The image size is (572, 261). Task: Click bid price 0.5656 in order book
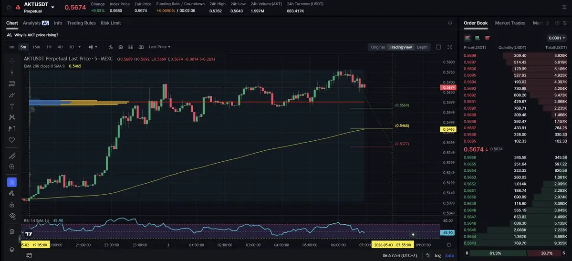click(469, 157)
